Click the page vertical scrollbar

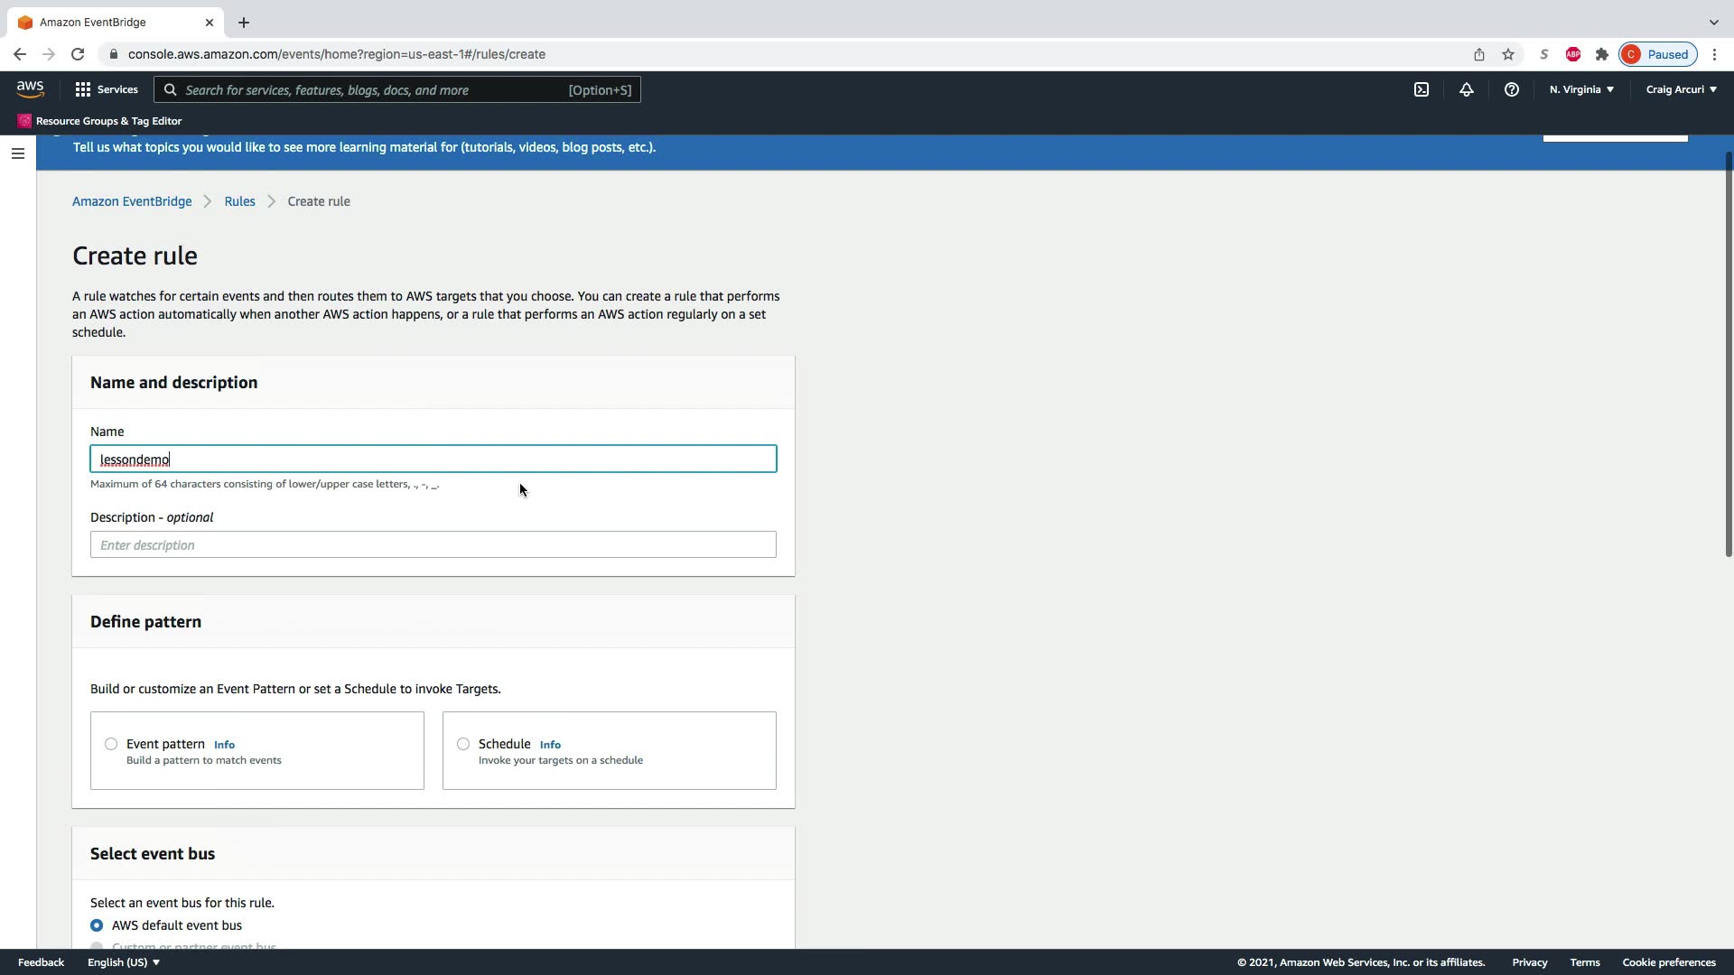click(x=1728, y=352)
